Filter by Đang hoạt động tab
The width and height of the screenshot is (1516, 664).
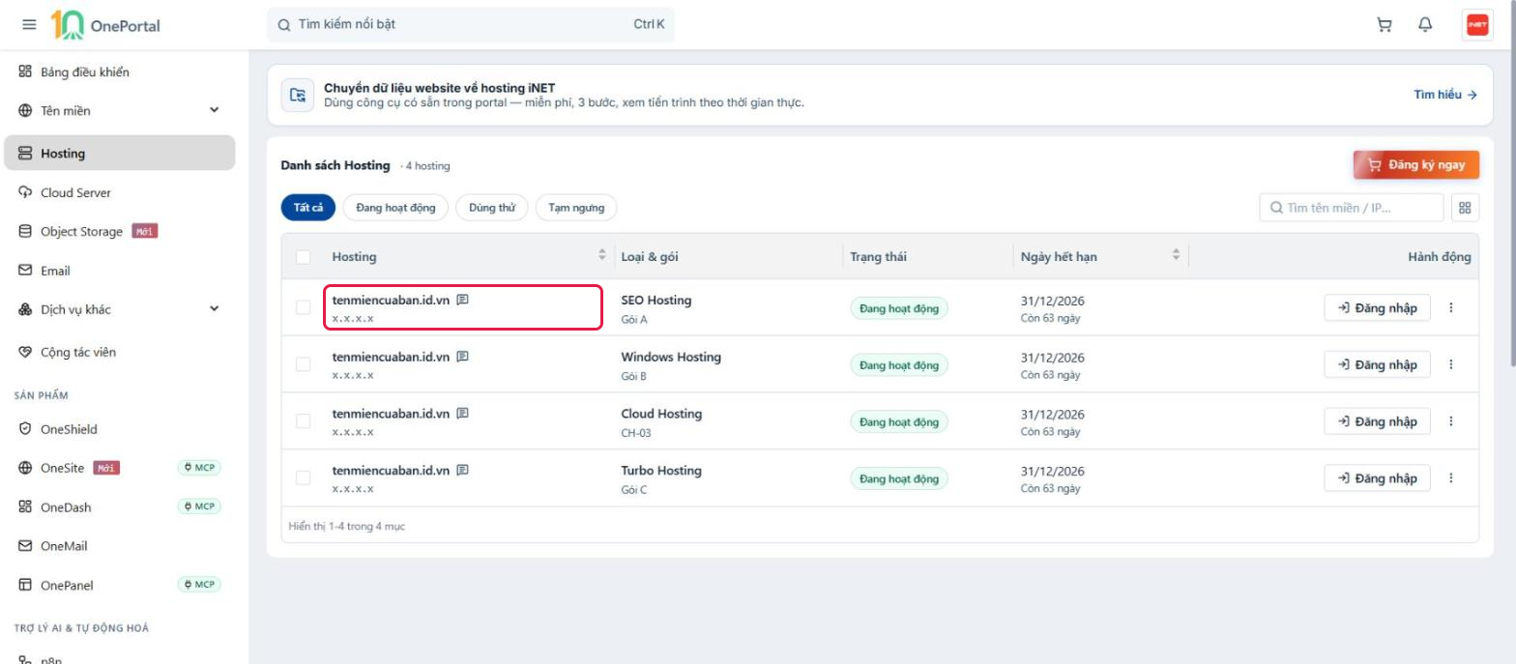[x=395, y=208]
